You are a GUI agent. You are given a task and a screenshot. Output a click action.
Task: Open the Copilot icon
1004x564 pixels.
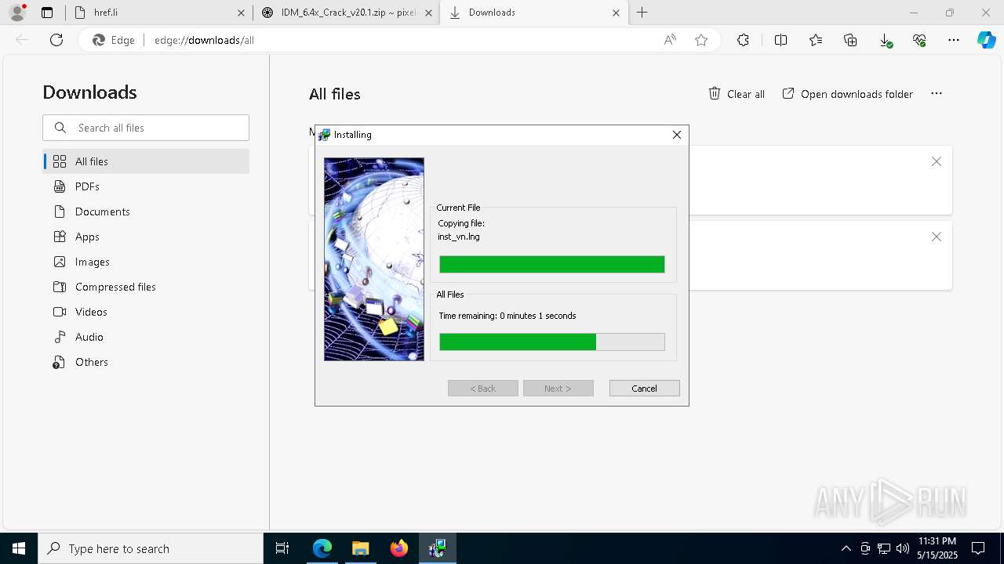click(986, 40)
